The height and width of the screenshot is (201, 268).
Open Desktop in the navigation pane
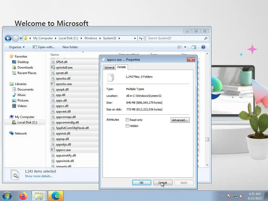coord(23,62)
